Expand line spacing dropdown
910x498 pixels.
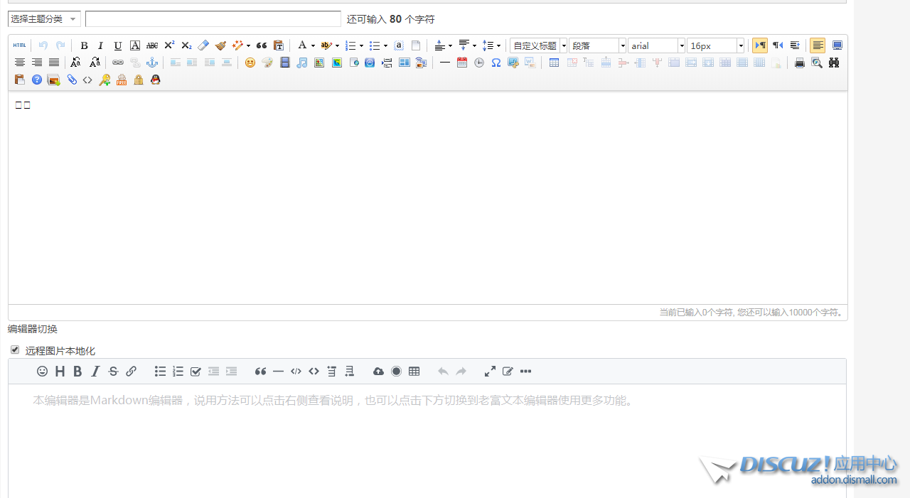pyautogui.click(x=498, y=46)
